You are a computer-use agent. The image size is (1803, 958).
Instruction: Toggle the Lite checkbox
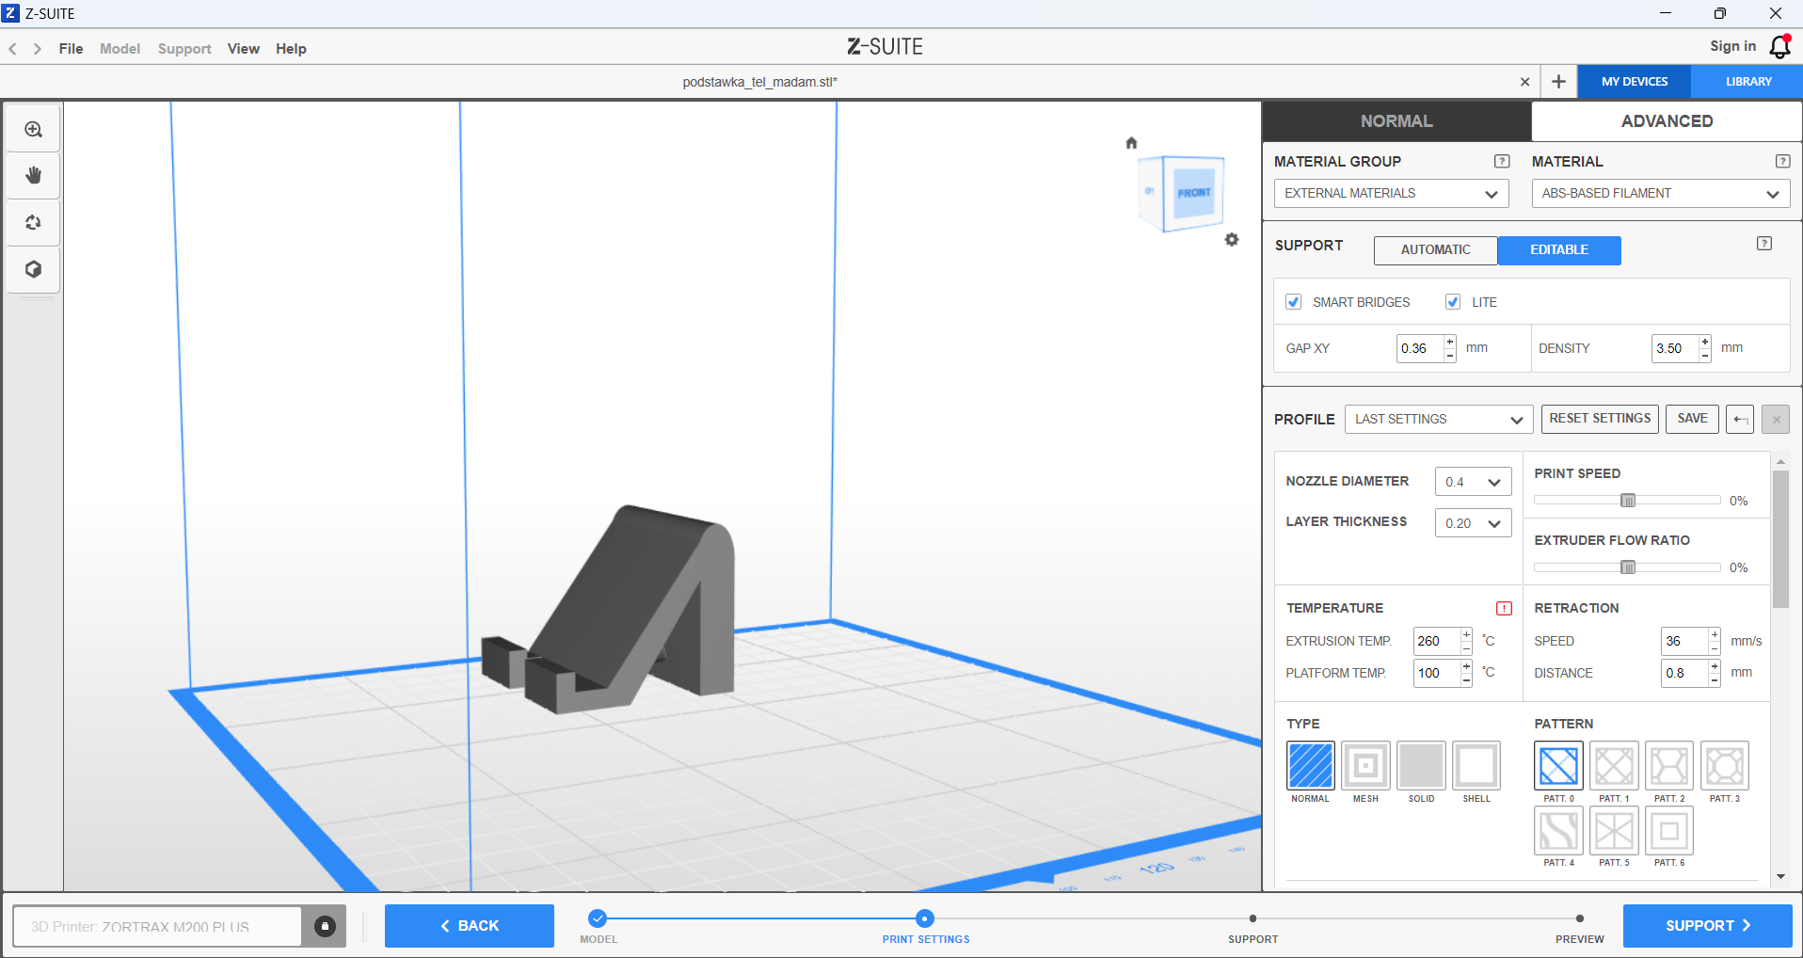tap(1453, 302)
